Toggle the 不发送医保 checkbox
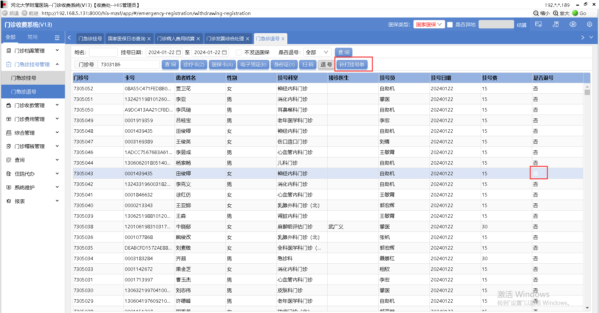The width and height of the screenshot is (599, 313). [239, 52]
